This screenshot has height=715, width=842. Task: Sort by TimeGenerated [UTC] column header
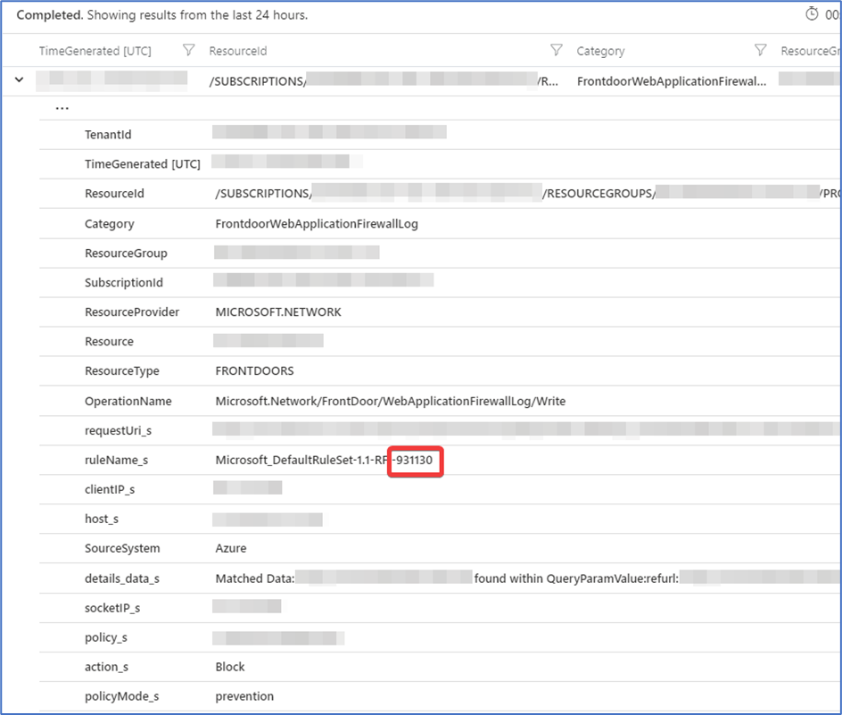[x=95, y=51]
